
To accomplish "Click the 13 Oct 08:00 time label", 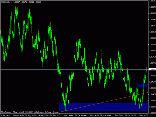I will point(68,116).
